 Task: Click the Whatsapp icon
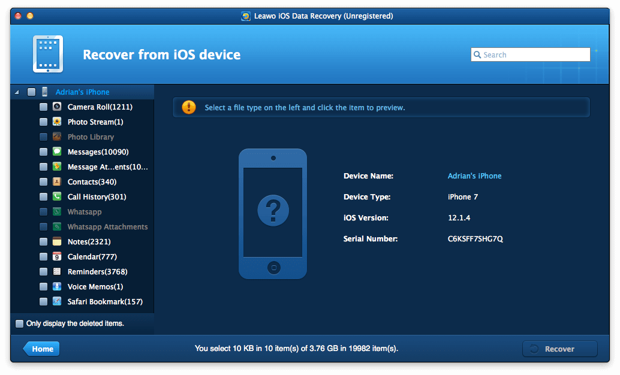(x=57, y=211)
